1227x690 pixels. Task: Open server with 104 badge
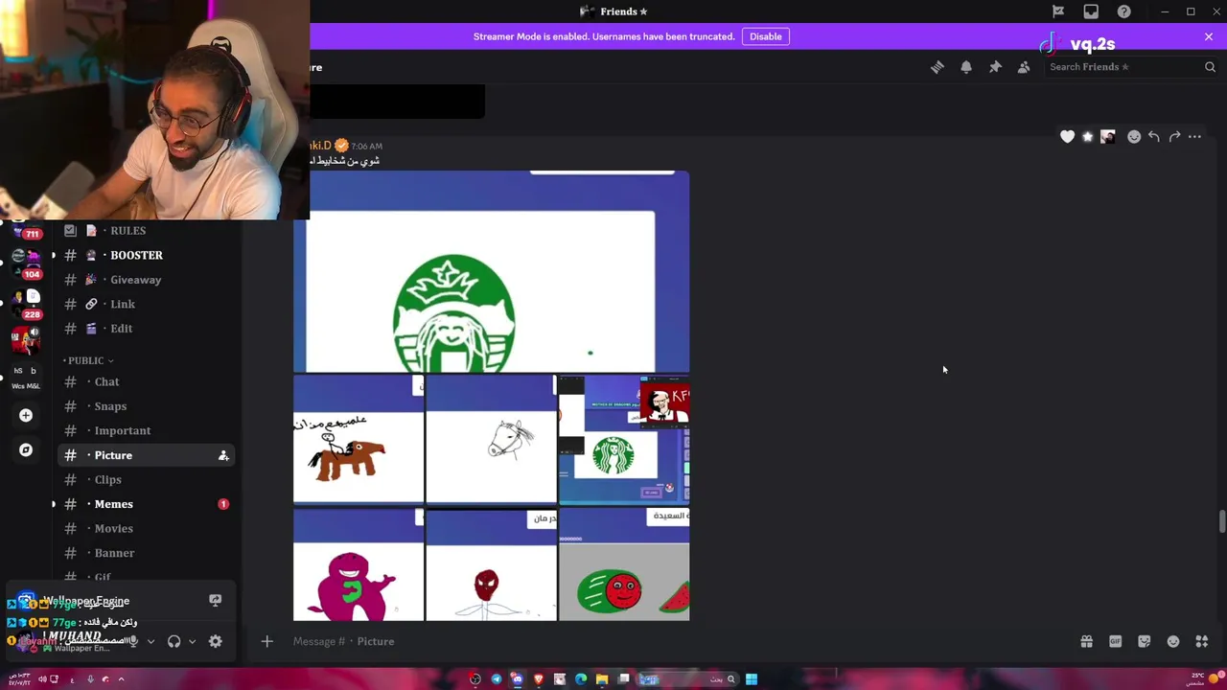click(26, 263)
